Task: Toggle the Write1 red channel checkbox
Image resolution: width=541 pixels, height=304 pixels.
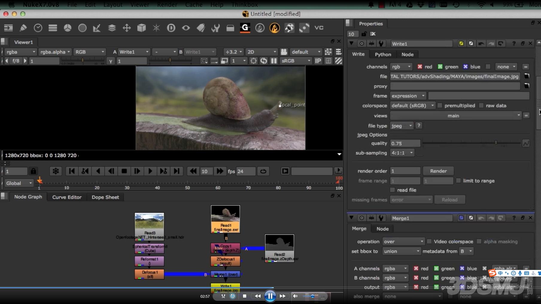Action: coord(420,67)
